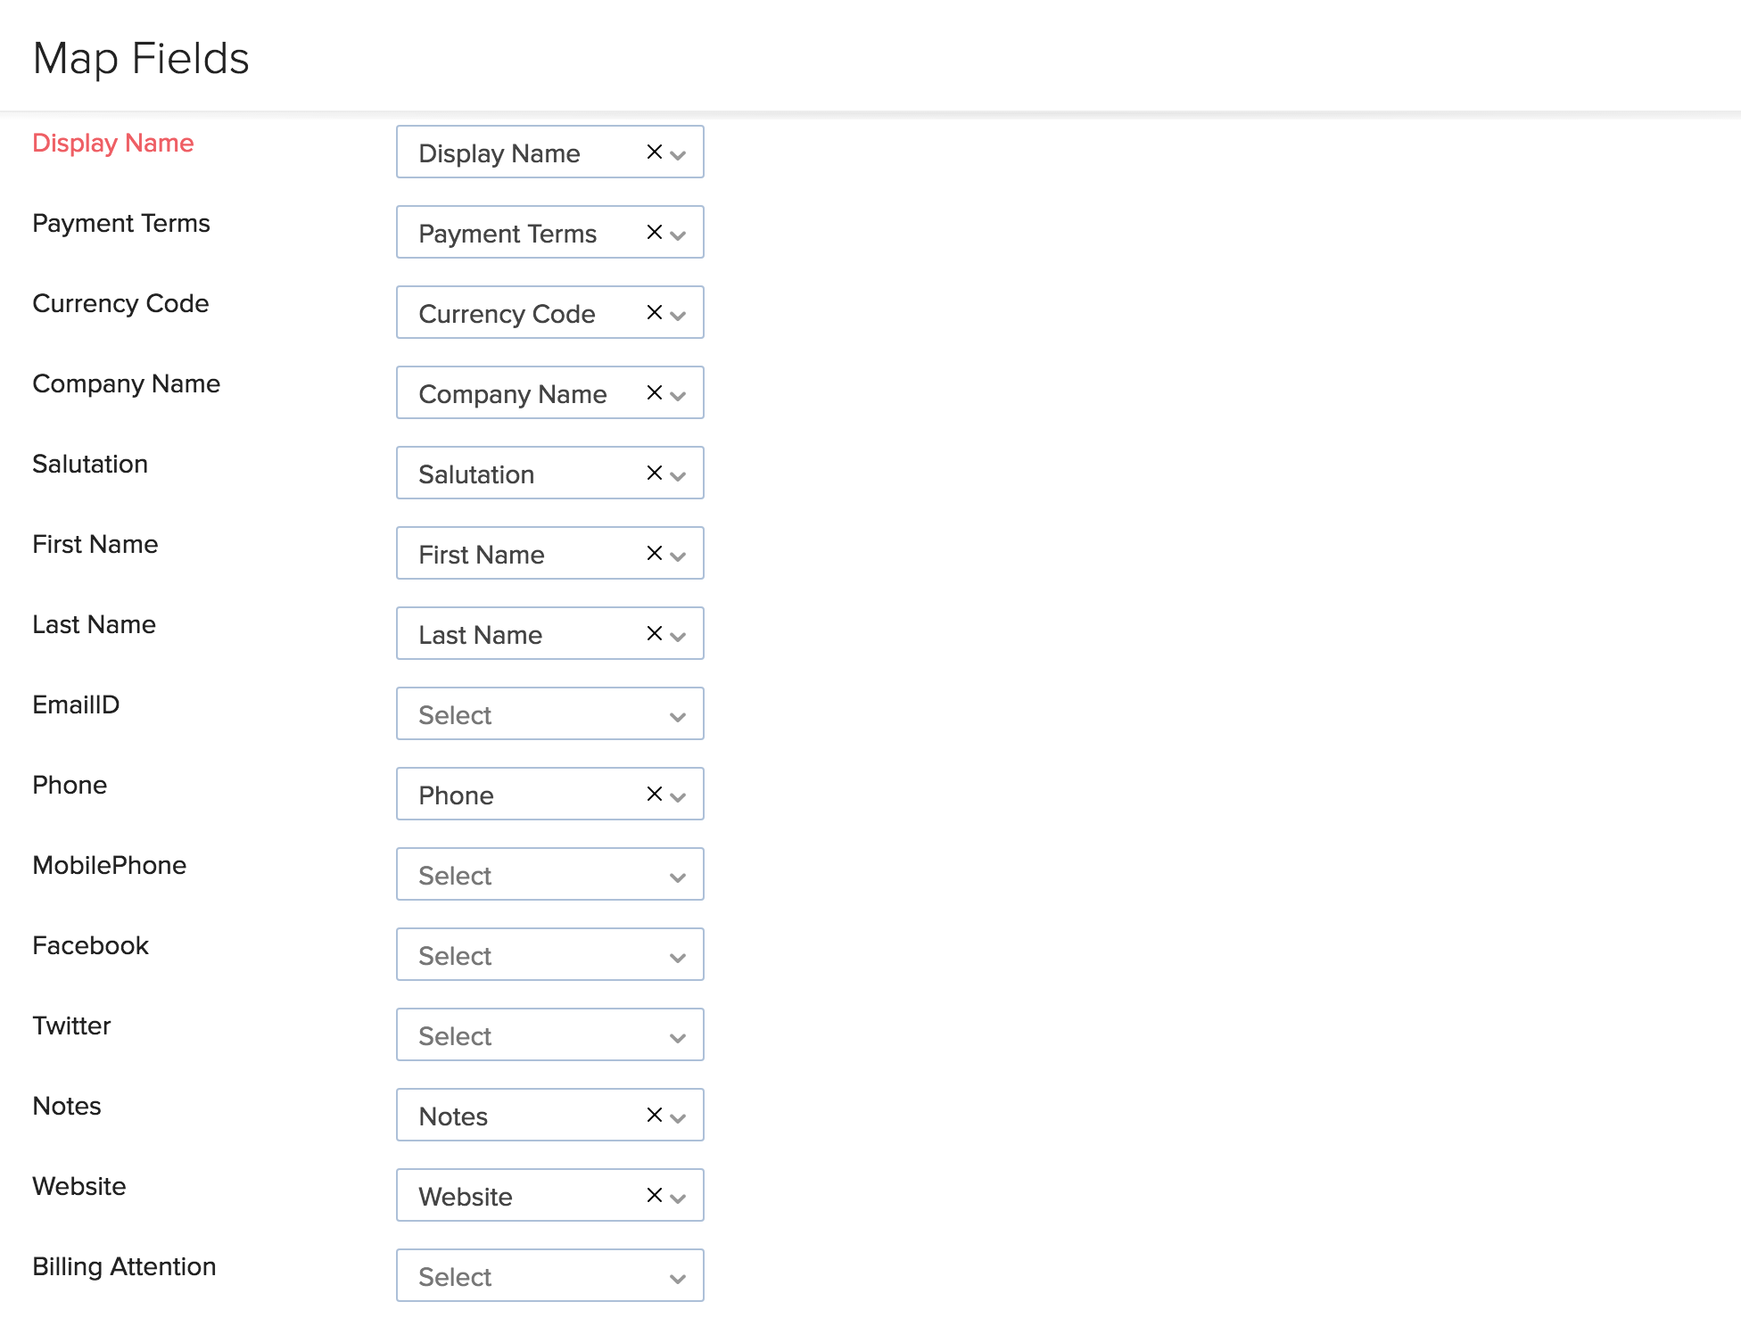Clear the Salutation field mapping
Screen dimensions: 1741x1318
[655, 473]
